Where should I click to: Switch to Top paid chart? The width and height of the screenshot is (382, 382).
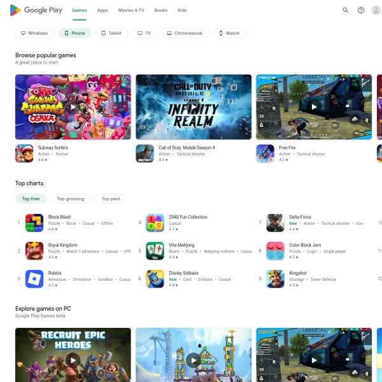(111, 199)
